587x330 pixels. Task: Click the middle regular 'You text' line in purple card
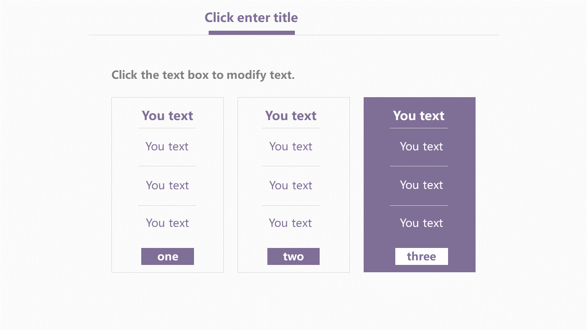(x=421, y=185)
